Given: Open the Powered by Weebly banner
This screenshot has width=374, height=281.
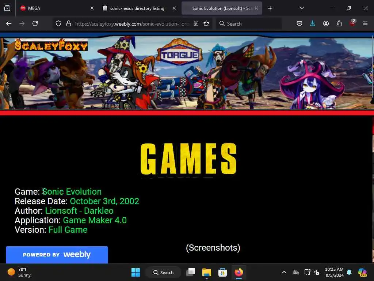Looking at the screenshot, I should (57, 255).
